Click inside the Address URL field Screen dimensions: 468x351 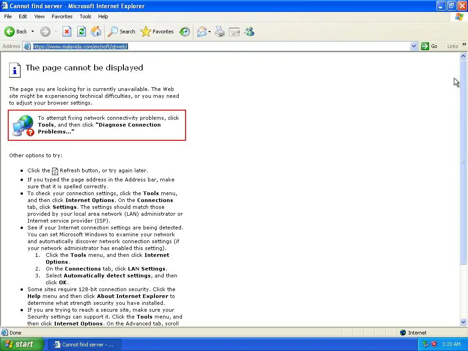click(x=221, y=46)
